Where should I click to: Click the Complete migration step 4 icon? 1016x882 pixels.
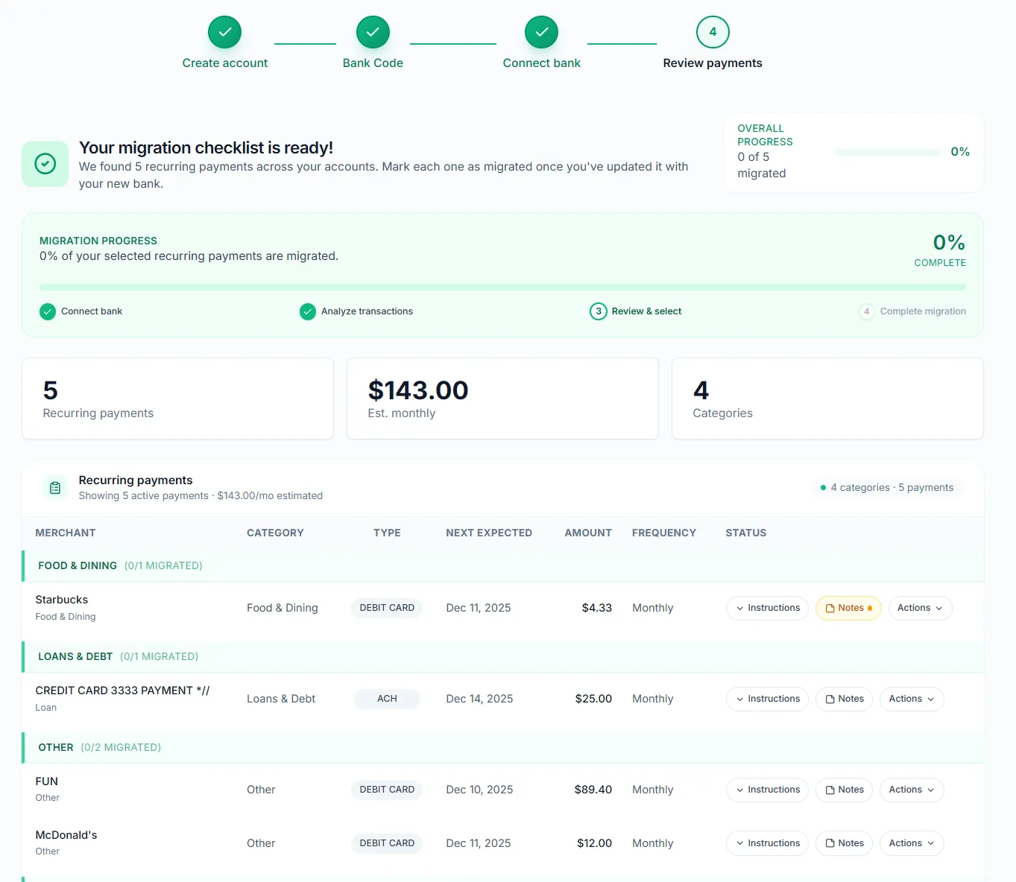pyautogui.click(x=866, y=311)
